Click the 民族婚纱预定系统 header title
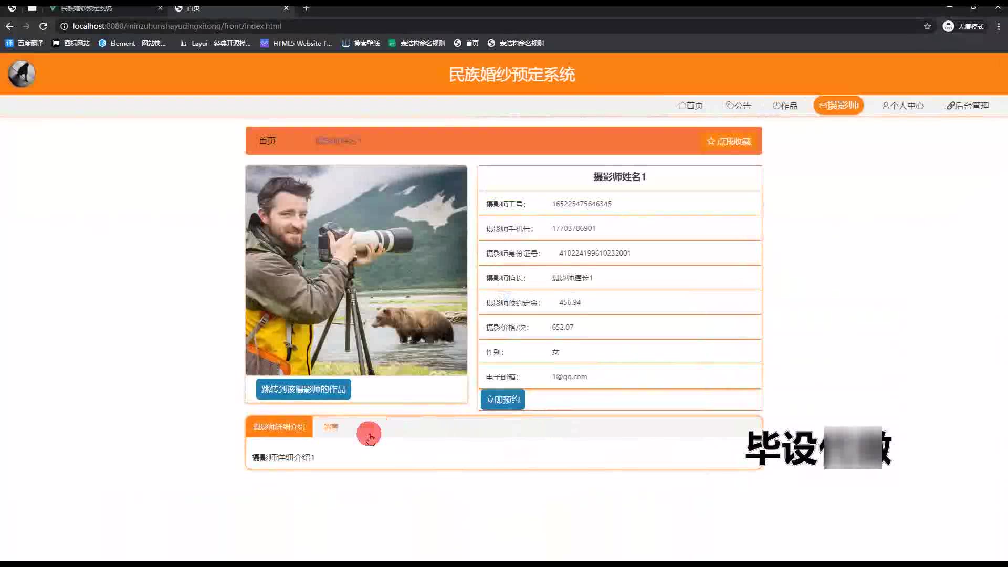 click(512, 75)
